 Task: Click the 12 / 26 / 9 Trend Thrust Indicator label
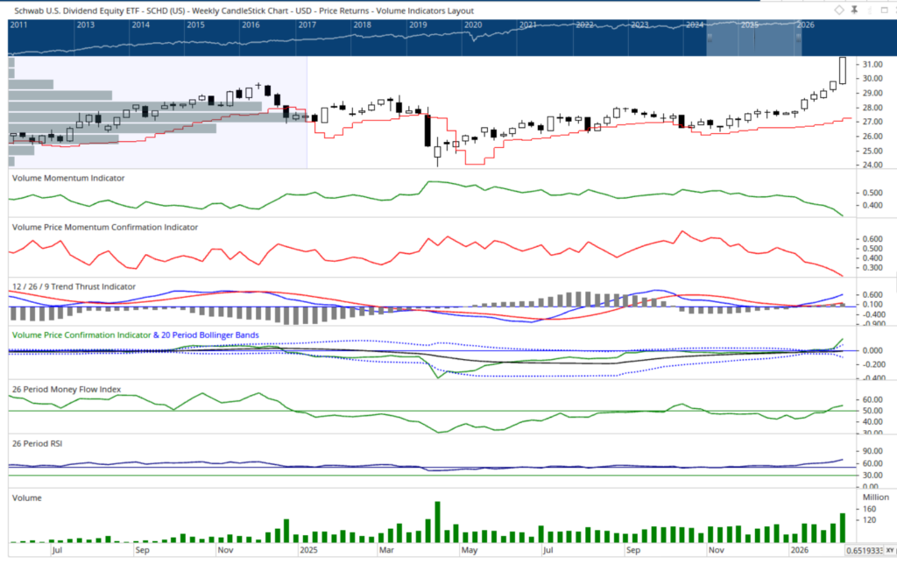coord(73,286)
